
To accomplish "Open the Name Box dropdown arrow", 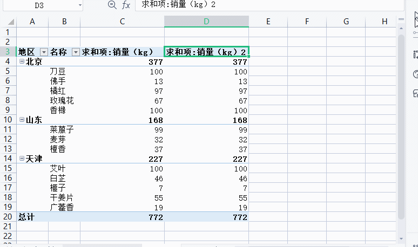I will pyautogui.click(x=80, y=5).
